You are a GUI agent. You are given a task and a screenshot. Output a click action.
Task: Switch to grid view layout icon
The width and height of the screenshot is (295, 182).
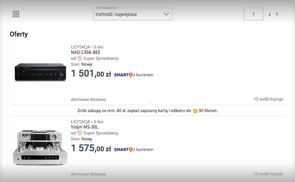coord(16,14)
